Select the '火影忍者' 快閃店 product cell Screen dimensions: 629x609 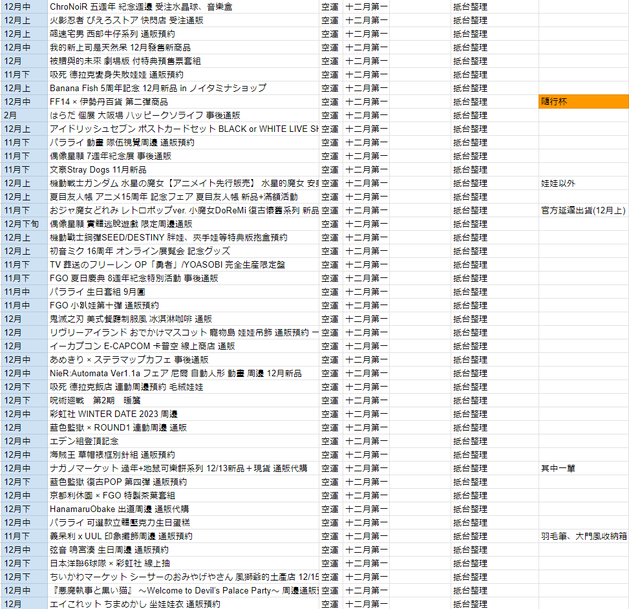click(x=184, y=21)
